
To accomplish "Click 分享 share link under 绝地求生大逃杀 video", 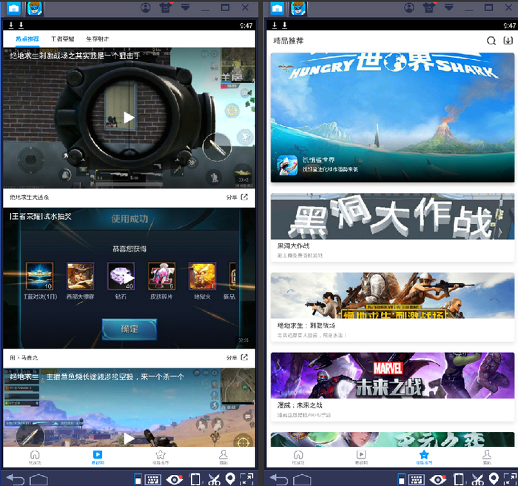I will [237, 197].
